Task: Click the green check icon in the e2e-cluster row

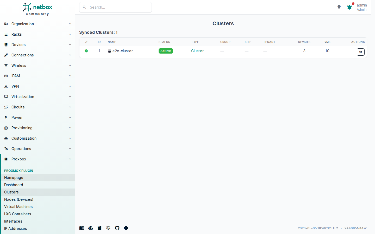Action: [86, 51]
